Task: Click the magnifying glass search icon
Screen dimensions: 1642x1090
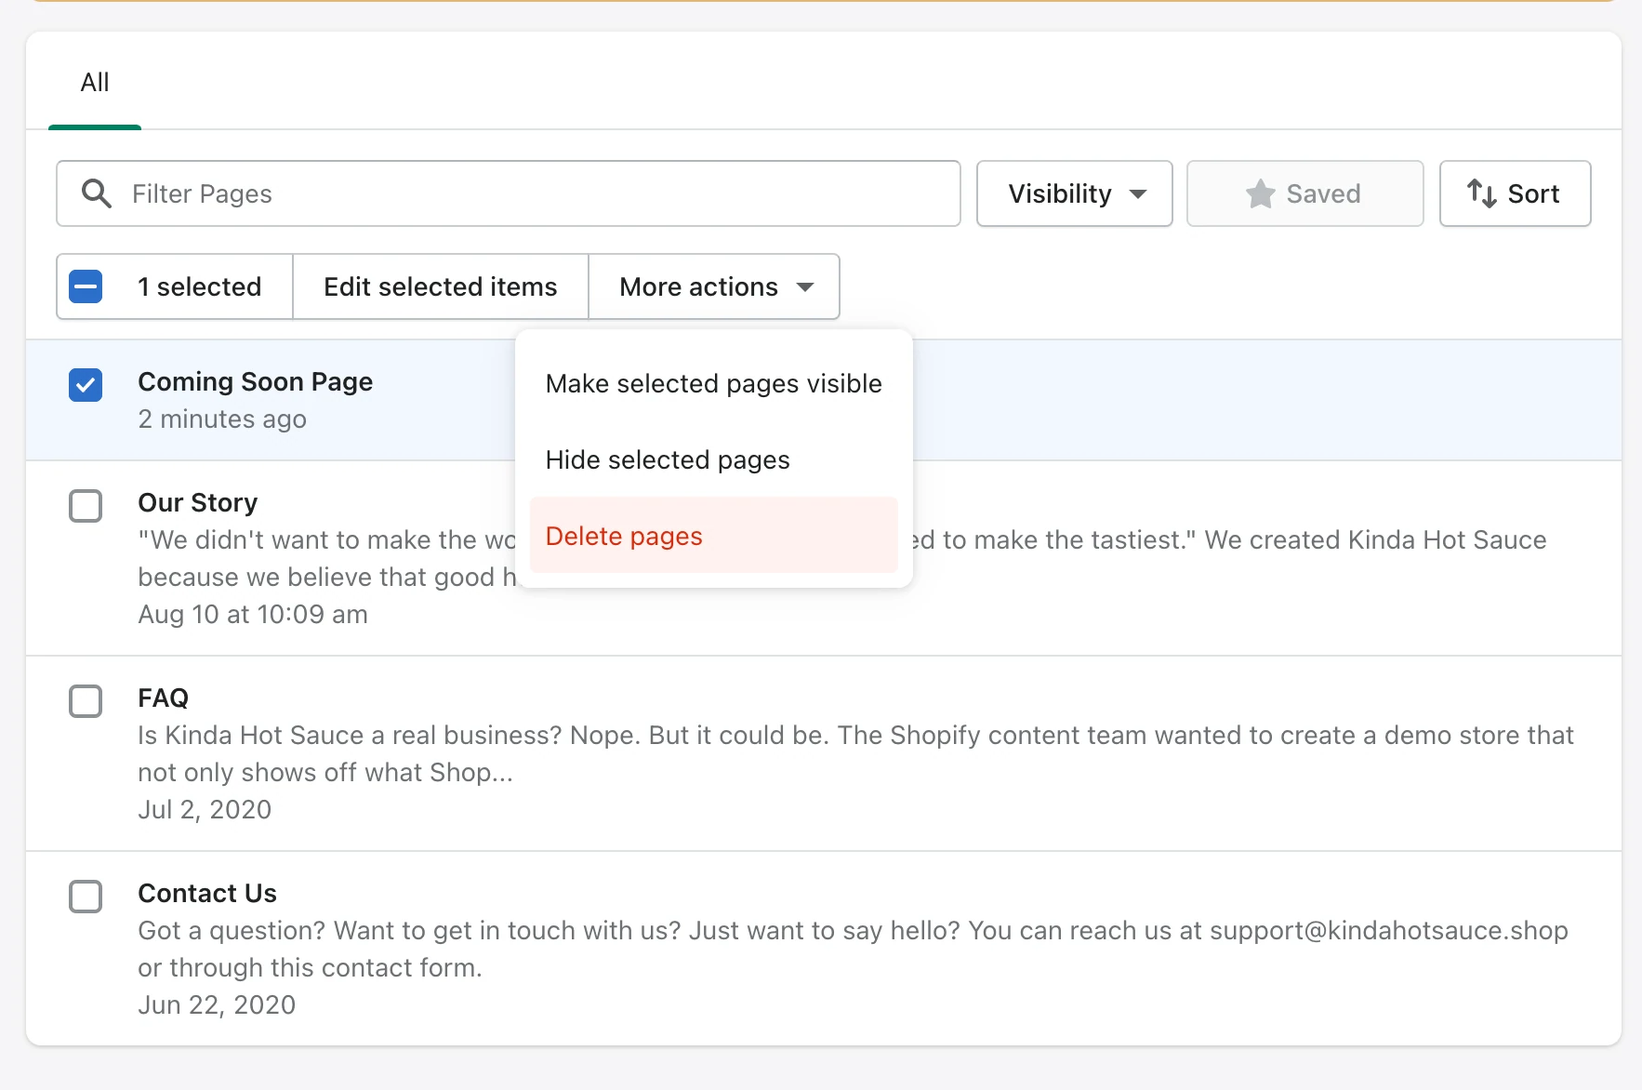Action: tap(97, 193)
